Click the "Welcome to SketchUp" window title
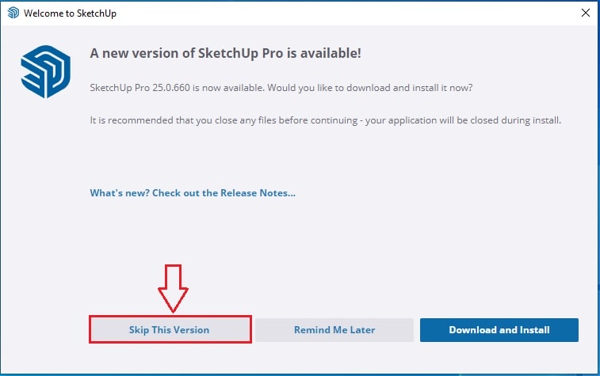Screen dimensions: 600x376 click(70, 13)
